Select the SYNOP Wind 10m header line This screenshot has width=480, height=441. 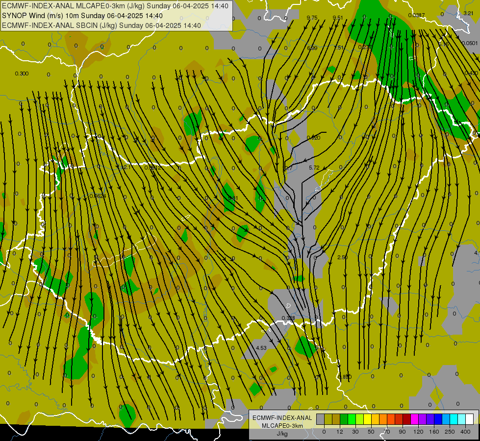(x=82, y=16)
